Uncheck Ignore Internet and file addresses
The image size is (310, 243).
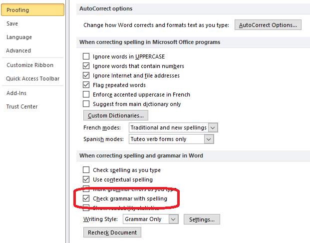click(x=86, y=75)
